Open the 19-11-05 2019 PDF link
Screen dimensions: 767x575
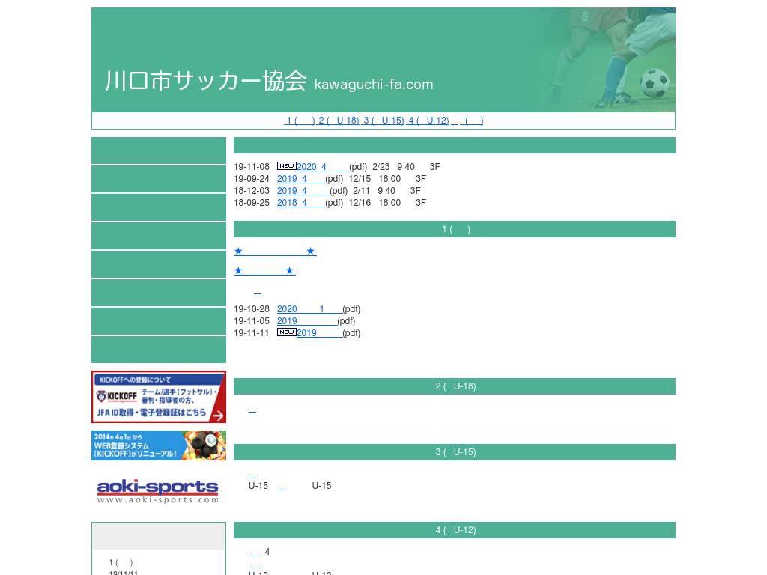[x=306, y=321]
